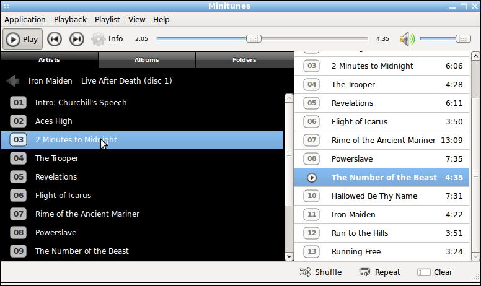Click playlist row Rime of the Ancient Mariner 13:09
The height and width of the screenshot is (286, 481).
pyautogui.click(x=382, y=141)
